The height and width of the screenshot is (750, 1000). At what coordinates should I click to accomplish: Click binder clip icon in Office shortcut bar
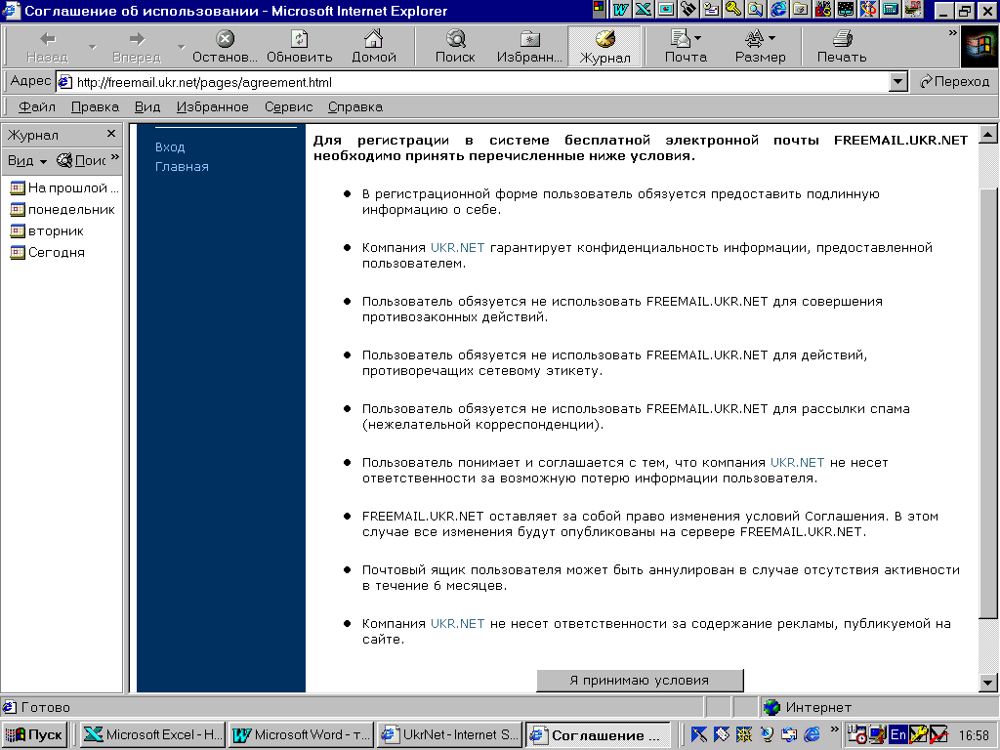(x=688, y=9)
